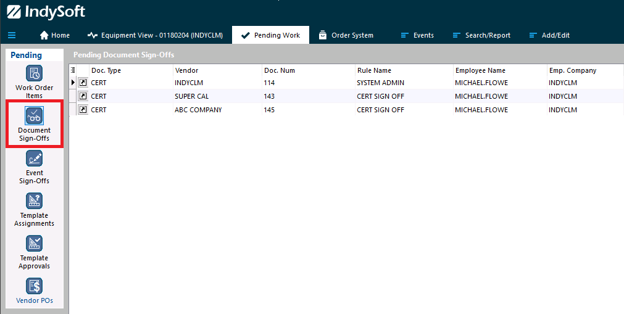
Task: Open shortcut icon for SUPER CAL document row
Action: point(83,96)
